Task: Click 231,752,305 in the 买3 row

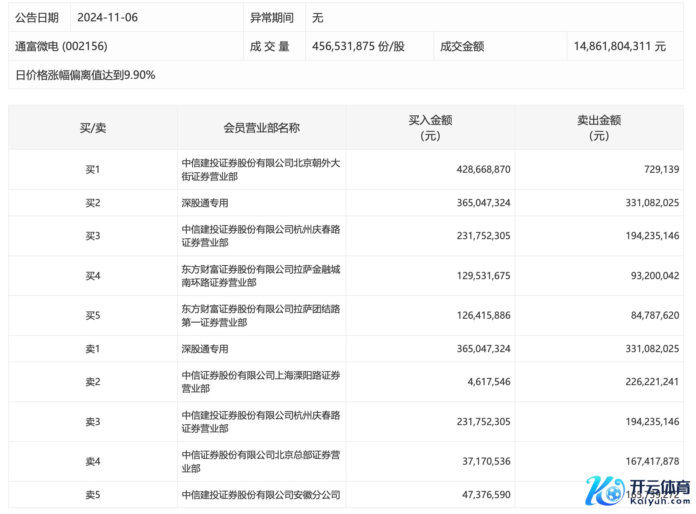Action: pos(484,236)
